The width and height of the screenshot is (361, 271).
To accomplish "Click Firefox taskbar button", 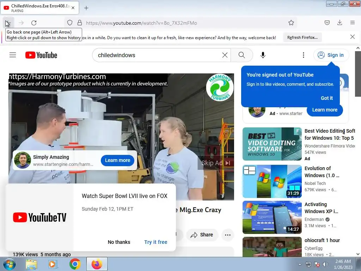I will click(x=97, y=264).
